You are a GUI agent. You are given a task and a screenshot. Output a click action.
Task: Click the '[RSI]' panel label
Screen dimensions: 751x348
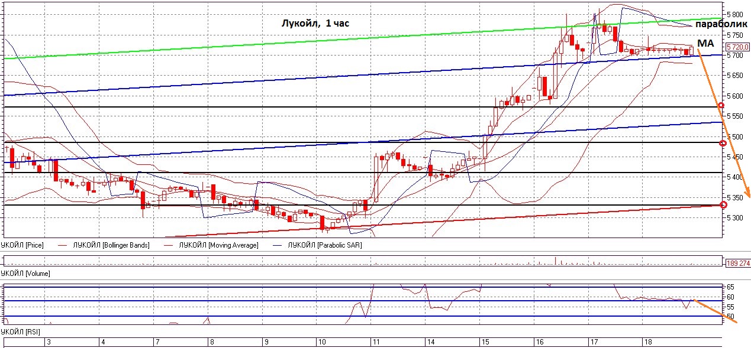tap(20, 333)
